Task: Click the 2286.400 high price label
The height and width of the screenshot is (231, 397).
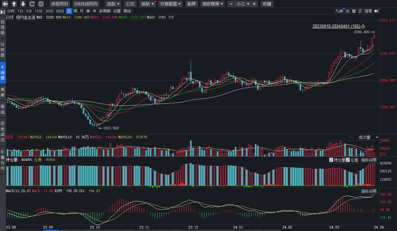Action: click(362, 32)
